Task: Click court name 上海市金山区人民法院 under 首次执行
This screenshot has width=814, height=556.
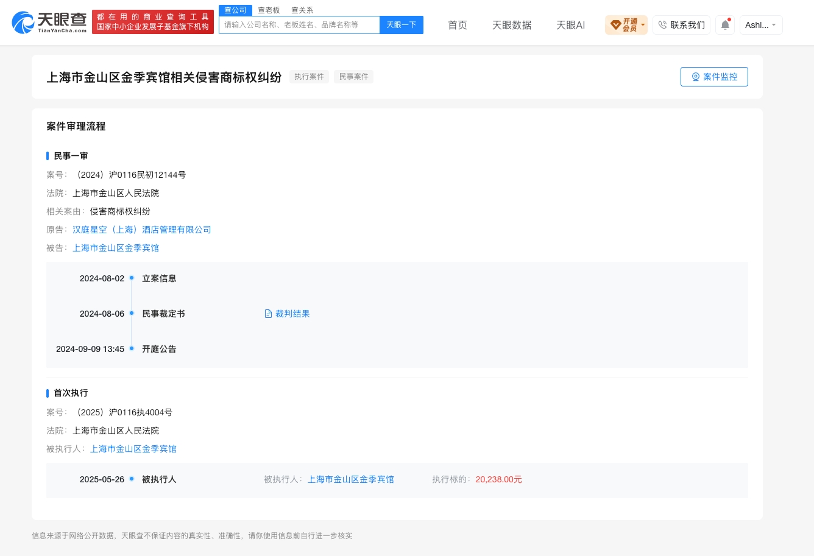Action: [116, 431]
